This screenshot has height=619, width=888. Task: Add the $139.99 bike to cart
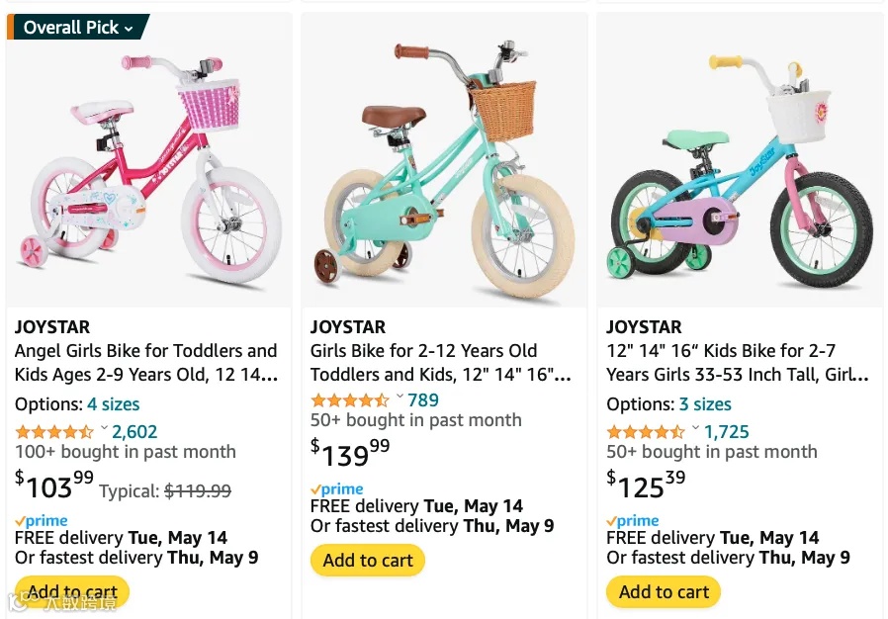click(x=368, y=561)
